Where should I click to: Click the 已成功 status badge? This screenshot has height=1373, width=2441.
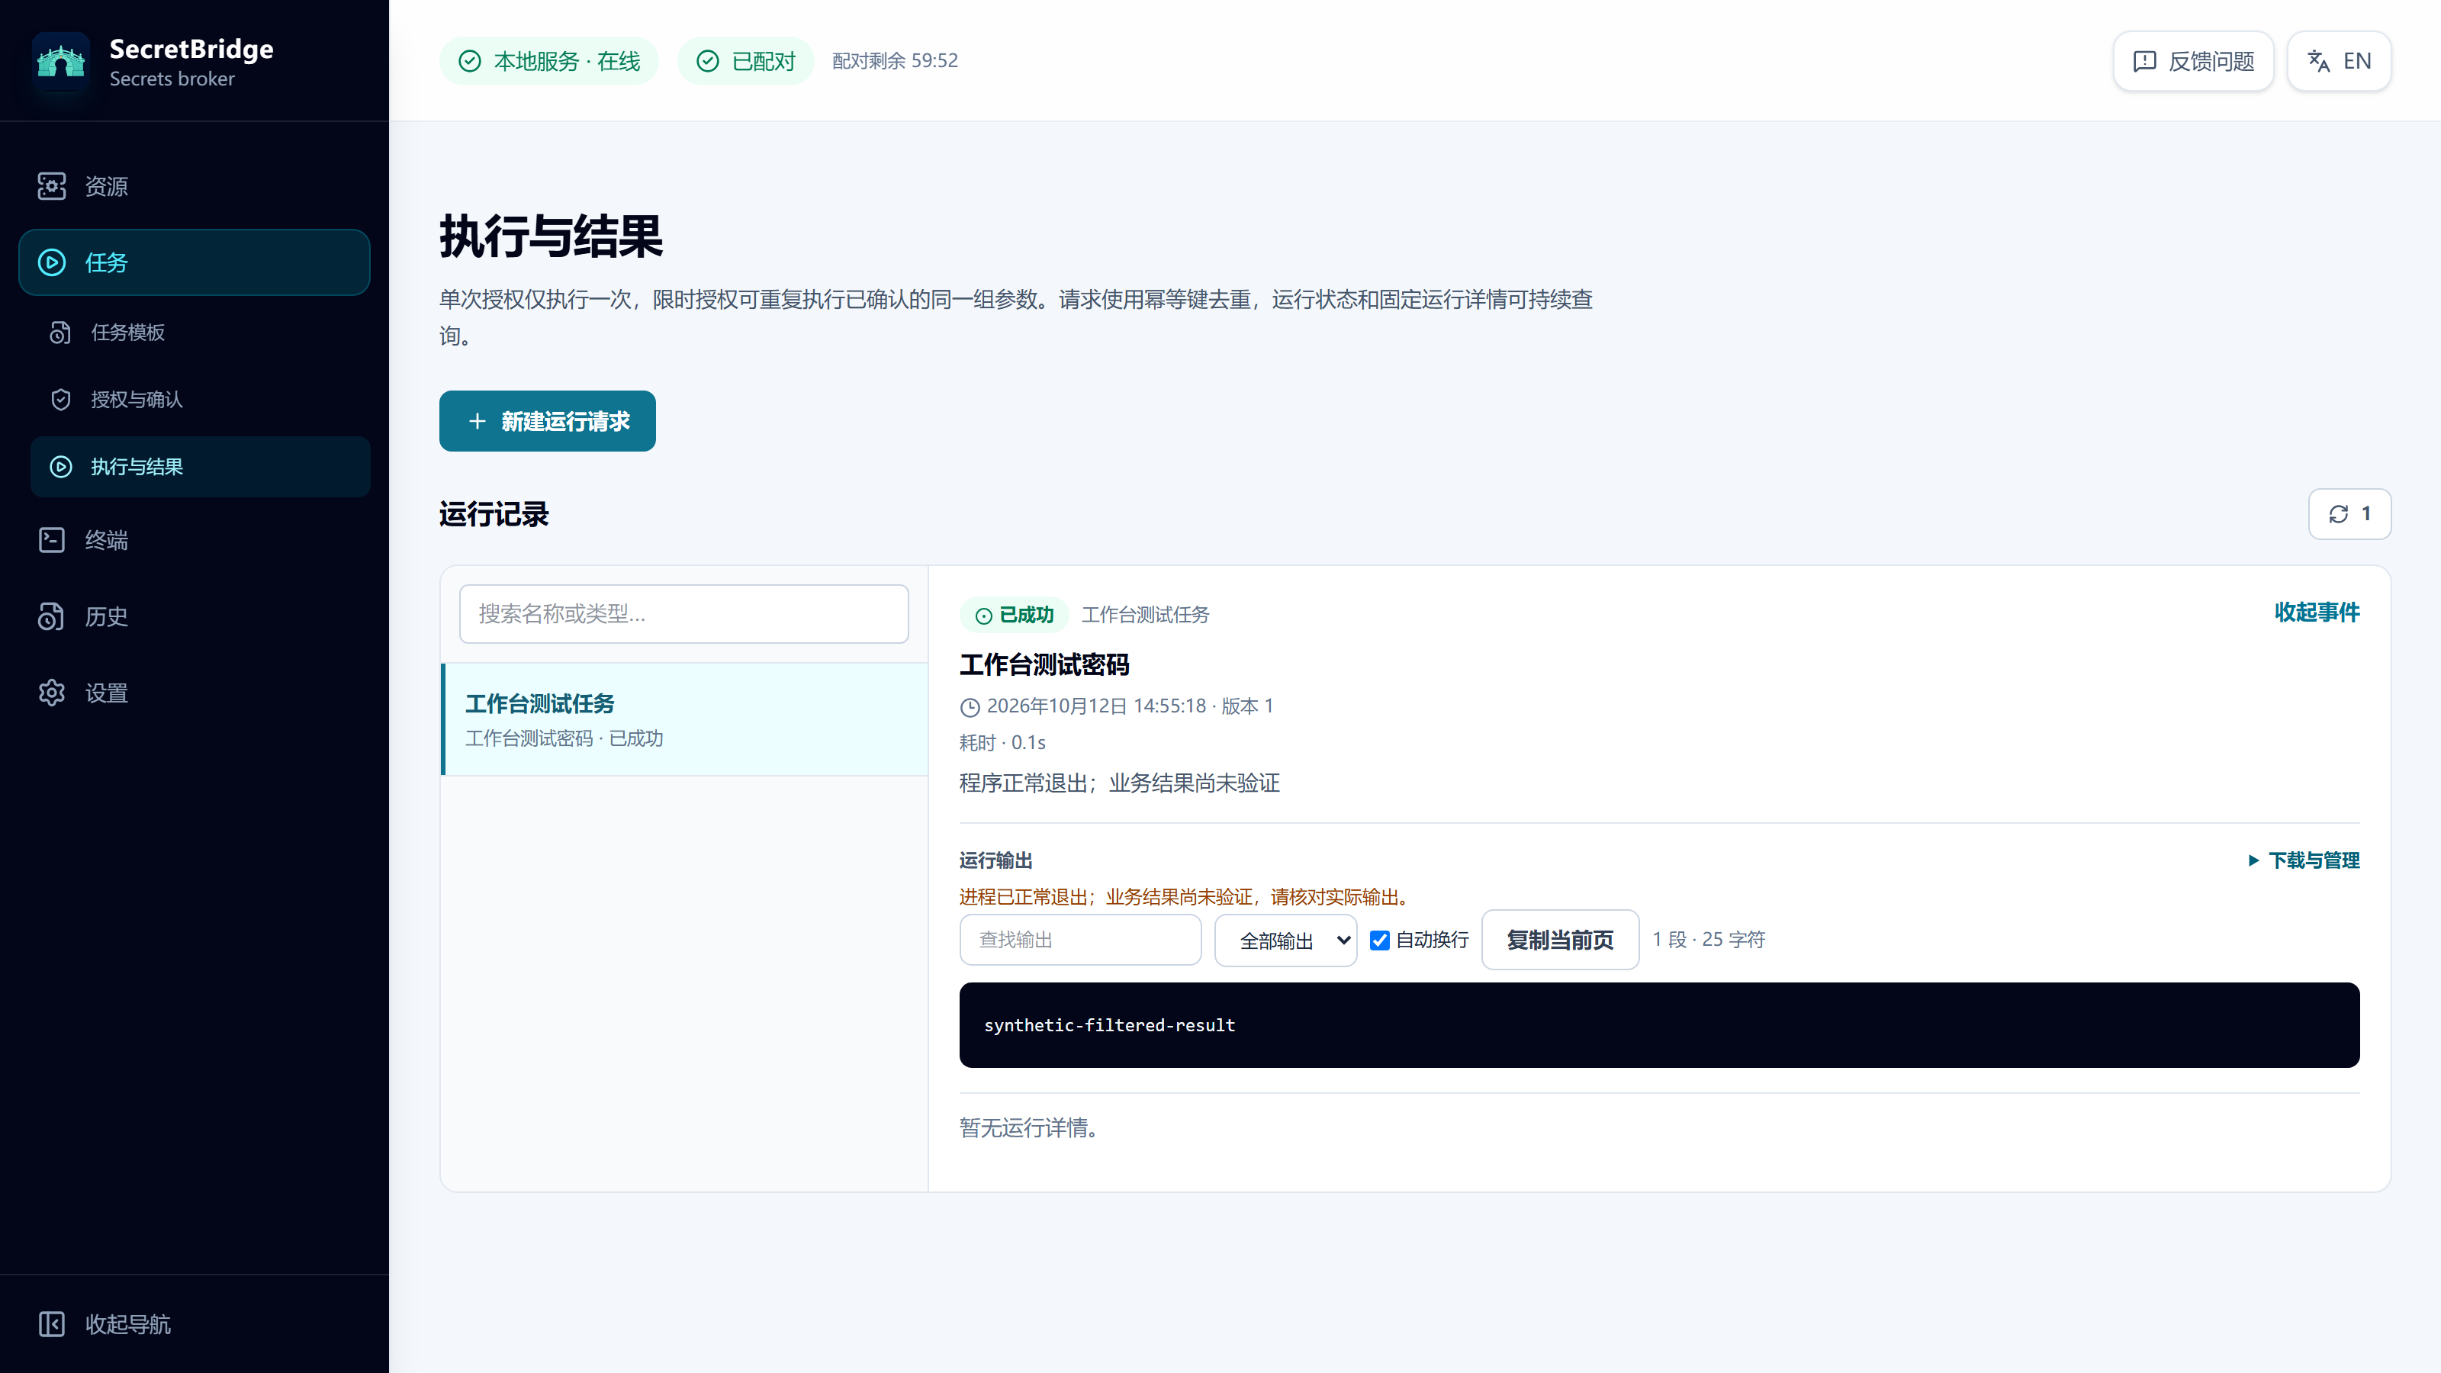1014,615
